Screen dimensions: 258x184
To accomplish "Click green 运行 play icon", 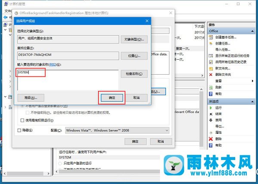I will coord(211,108).
